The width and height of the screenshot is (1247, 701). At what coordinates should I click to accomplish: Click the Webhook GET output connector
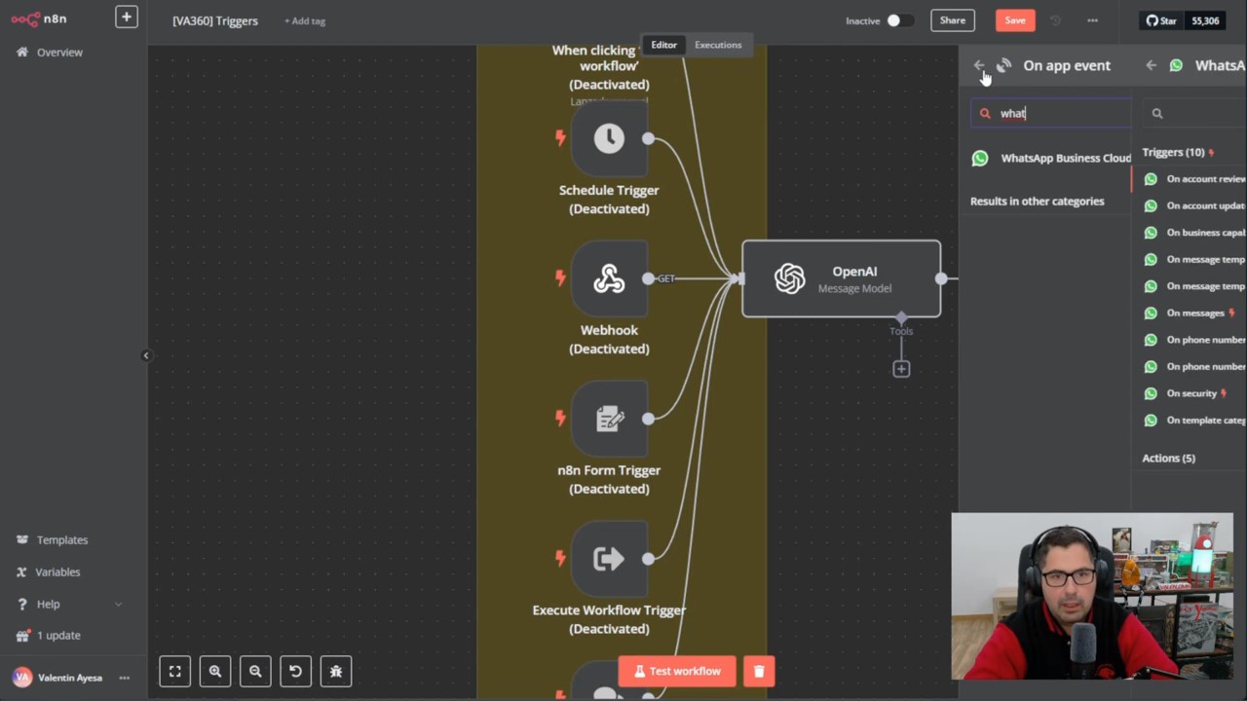pyautogui.click(x=648, y=278)
